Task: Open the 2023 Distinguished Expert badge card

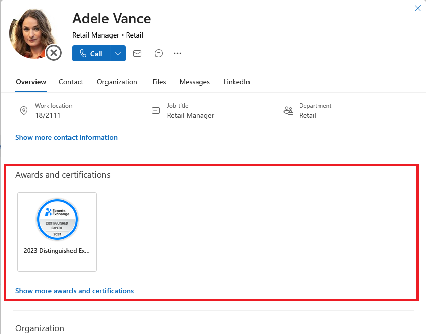Action: 57,232
